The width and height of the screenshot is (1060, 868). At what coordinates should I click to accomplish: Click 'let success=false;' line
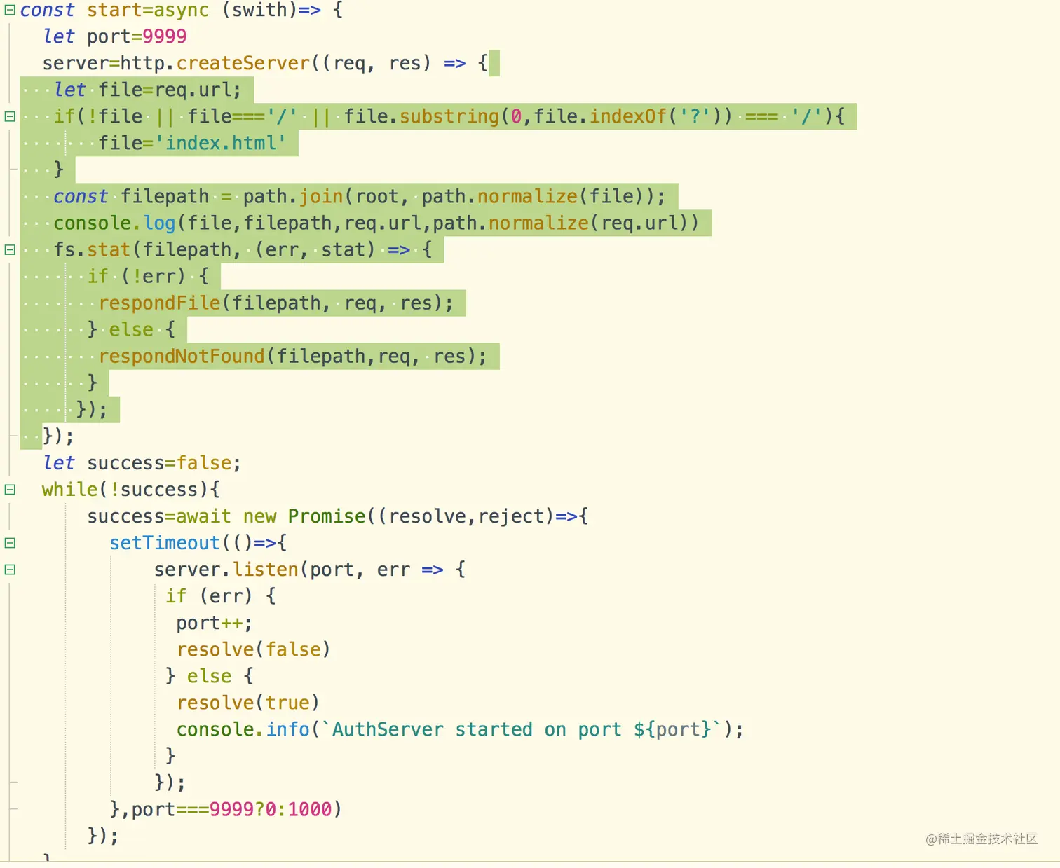click(142, 463)
